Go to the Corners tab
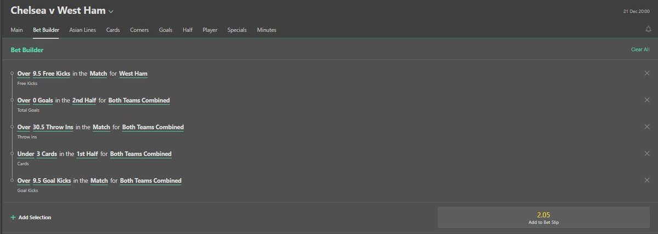Image resolution: width=658 pixels, height=234 pixels. coord(139,30)
